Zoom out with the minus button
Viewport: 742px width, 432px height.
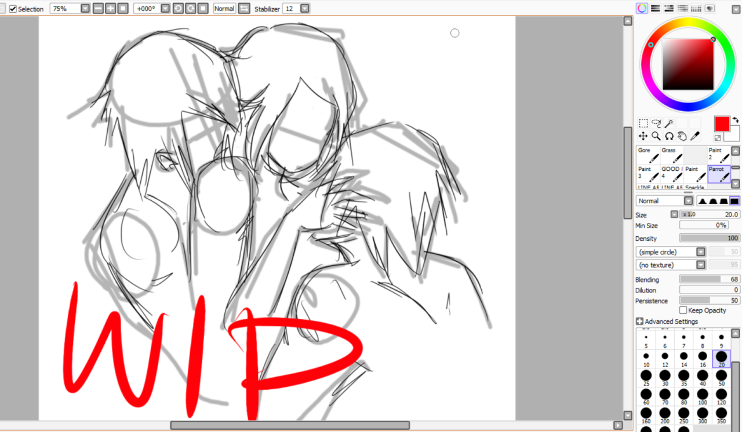click(x=98, y=9)
